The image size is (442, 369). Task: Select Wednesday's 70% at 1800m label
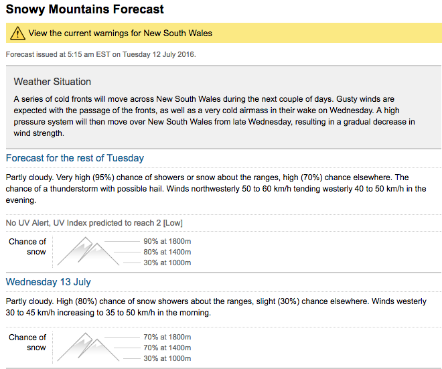tap(167, 337)
